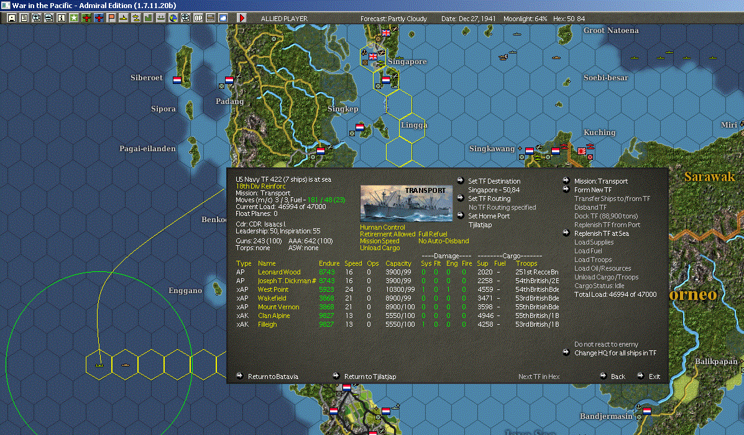This screenshot has width=744, height=435.
Task: Toggle Mission Speed setting
Action: point(380,241)
